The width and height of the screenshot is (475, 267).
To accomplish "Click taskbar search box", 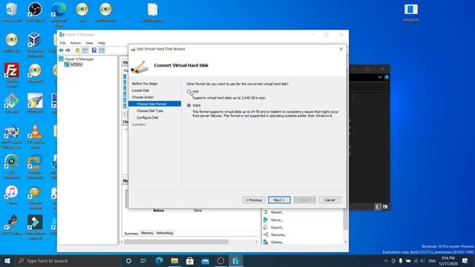I will pos(68,260).
